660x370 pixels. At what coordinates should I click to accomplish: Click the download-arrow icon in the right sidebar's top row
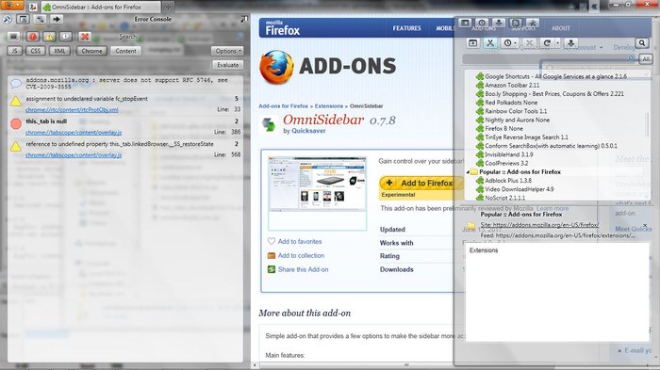(499, 23)
